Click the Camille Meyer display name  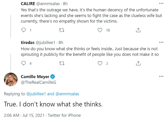(x=35, y=77)
